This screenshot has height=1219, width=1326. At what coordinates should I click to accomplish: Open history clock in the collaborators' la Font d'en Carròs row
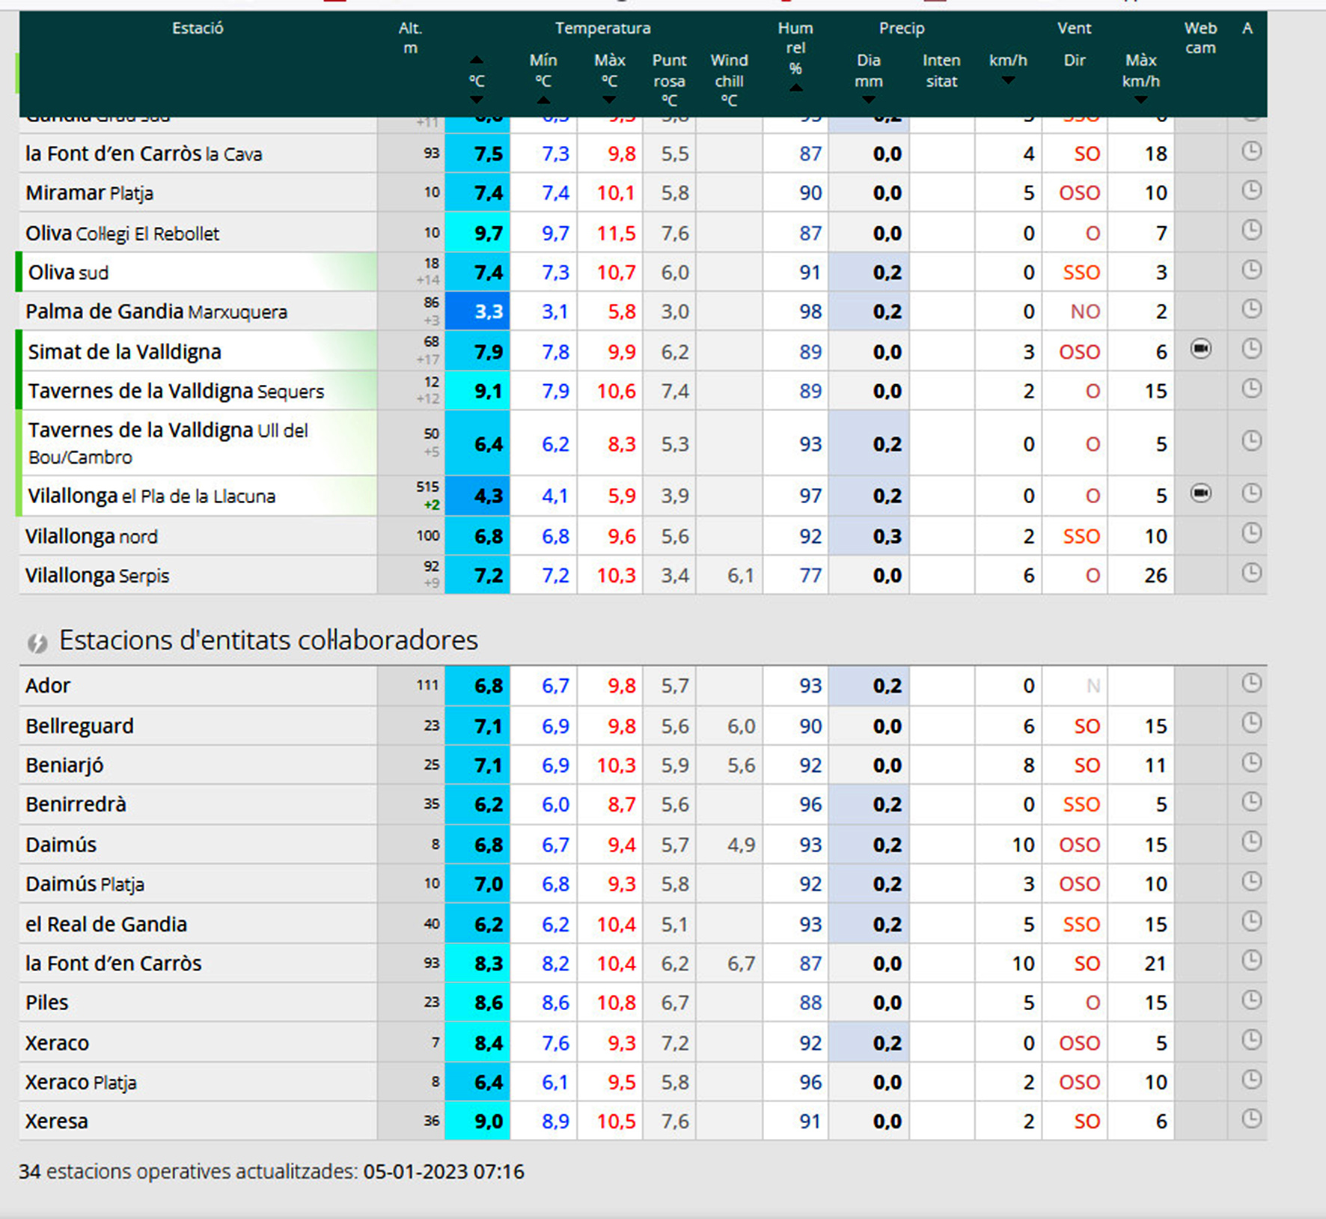(x=1252, y=960)
